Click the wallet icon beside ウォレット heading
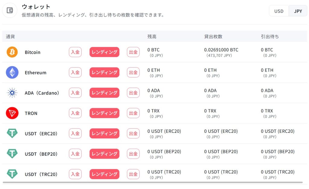 click(x=10, y=10)
